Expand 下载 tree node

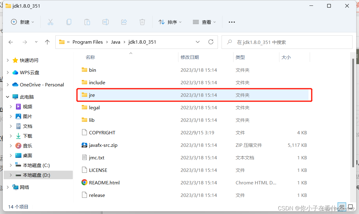coord(11,136)
